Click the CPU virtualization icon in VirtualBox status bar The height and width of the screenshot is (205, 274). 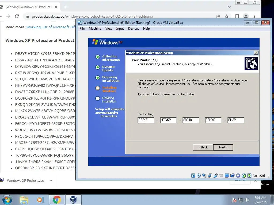tap(238, 176)
